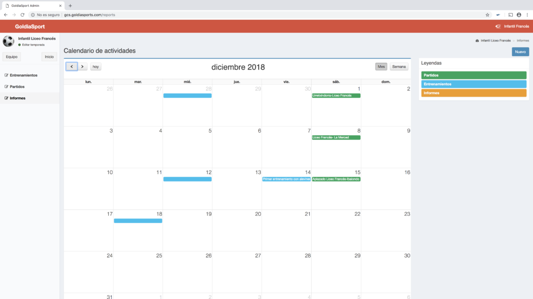This screenshot has height=299, width=533.
Task: Select the blue Entrenamientos legend
Action: coord(474,84)
